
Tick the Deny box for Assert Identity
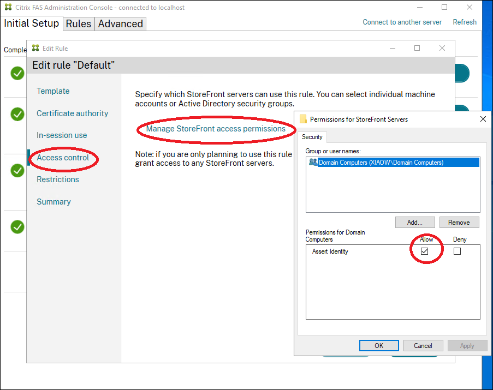click(457, 251)
